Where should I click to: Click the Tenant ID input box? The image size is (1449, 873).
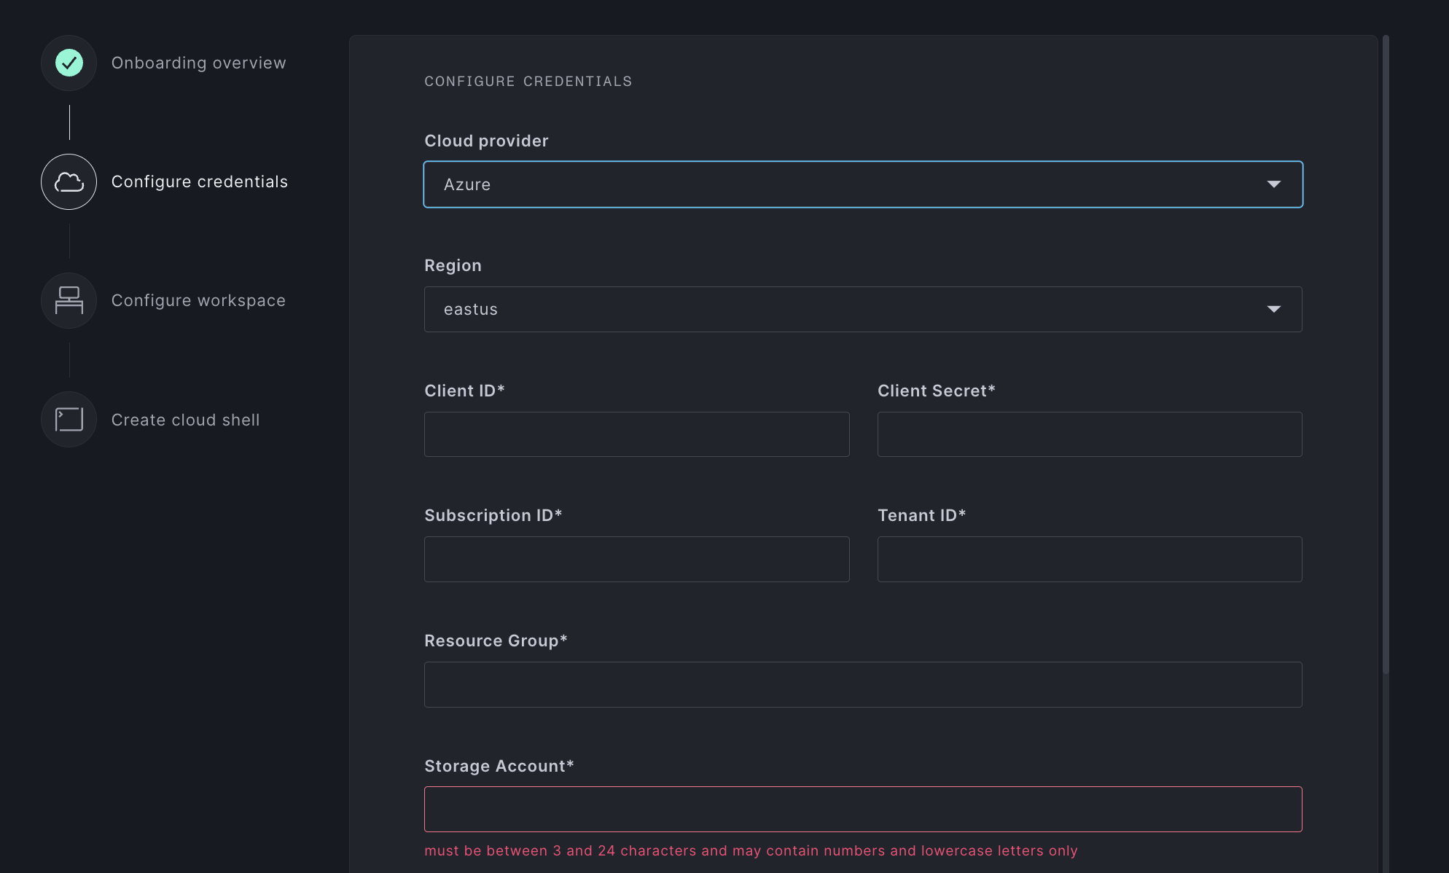(1089, 559)
